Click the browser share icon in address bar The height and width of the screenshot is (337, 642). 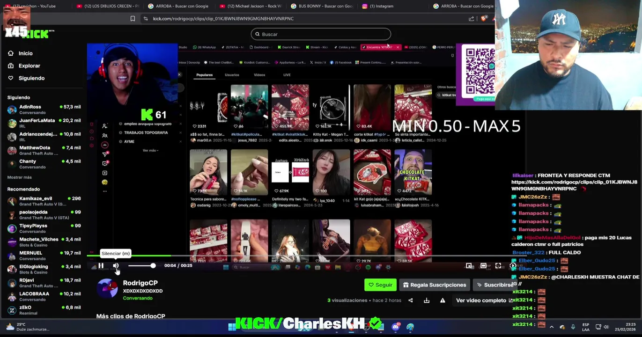pyautogui.click(x=471, y=19)
